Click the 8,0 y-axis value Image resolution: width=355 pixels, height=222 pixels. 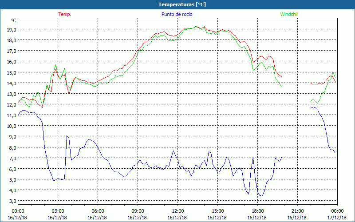coord(13,147)
